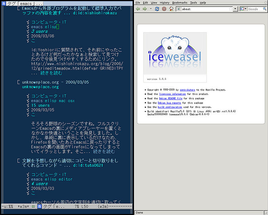
Task: Follow first '続きを読む' link after GRINEDITPY
Action: click(51, 73)
